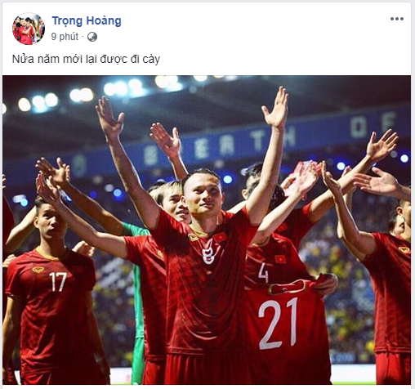
Task: Click the yellow crest on the far-right jersey
Action: [x=404, y=249]
